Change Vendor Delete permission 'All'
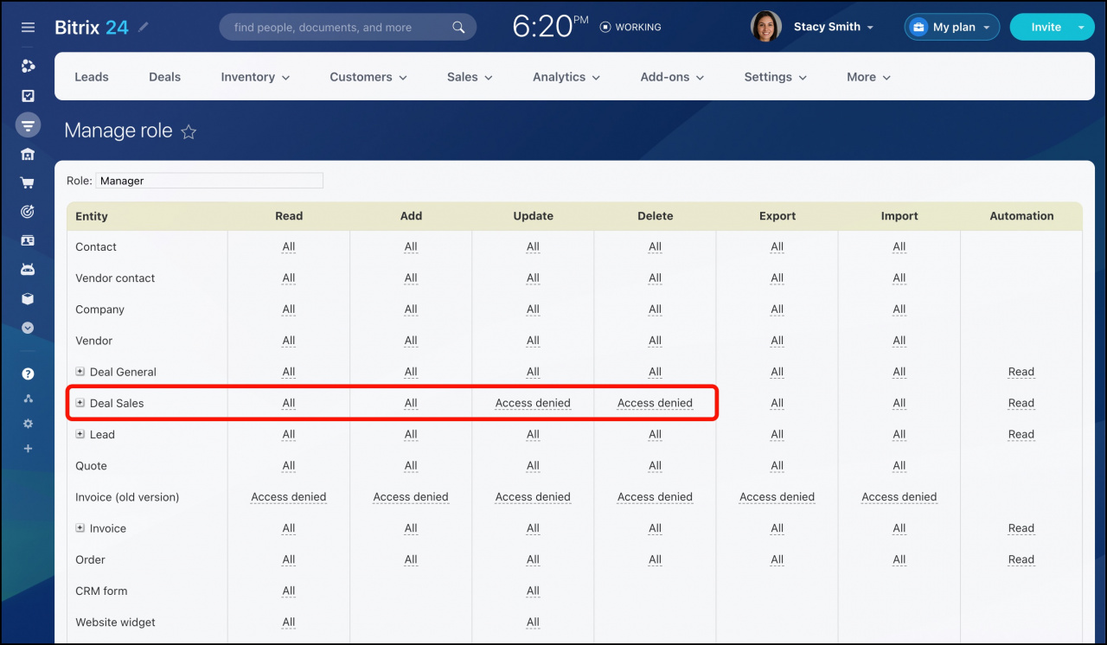The height and width of the screenshot is (645, 1107). pyautogui.click(x=655, y=341)
